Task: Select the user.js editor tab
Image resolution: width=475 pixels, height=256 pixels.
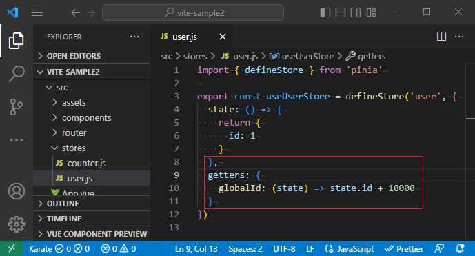Action: point(192,37)
